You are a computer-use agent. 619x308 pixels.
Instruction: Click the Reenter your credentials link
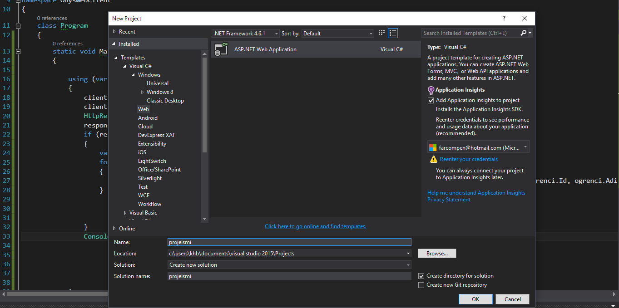pos(469,159)
